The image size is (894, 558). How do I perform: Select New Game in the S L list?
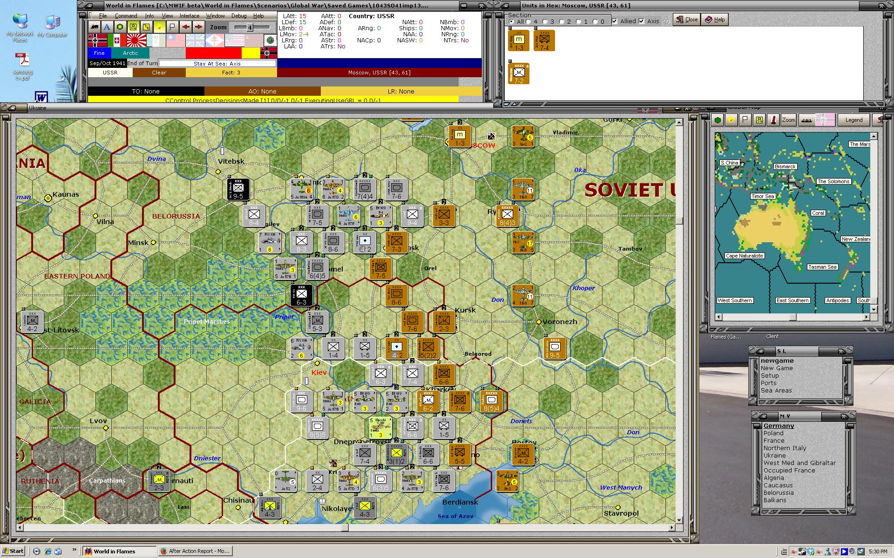point(777,368)
